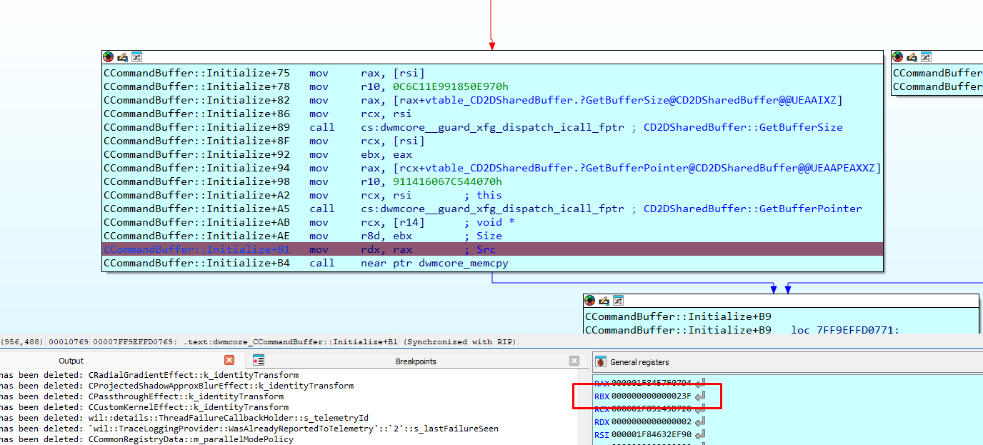
Task: Select the CPassthroughEffect output line
Action: click(141, 396)
